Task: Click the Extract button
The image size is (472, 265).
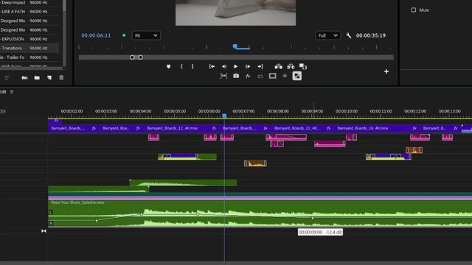Action: pyautogui.click(x=291, y=66)
